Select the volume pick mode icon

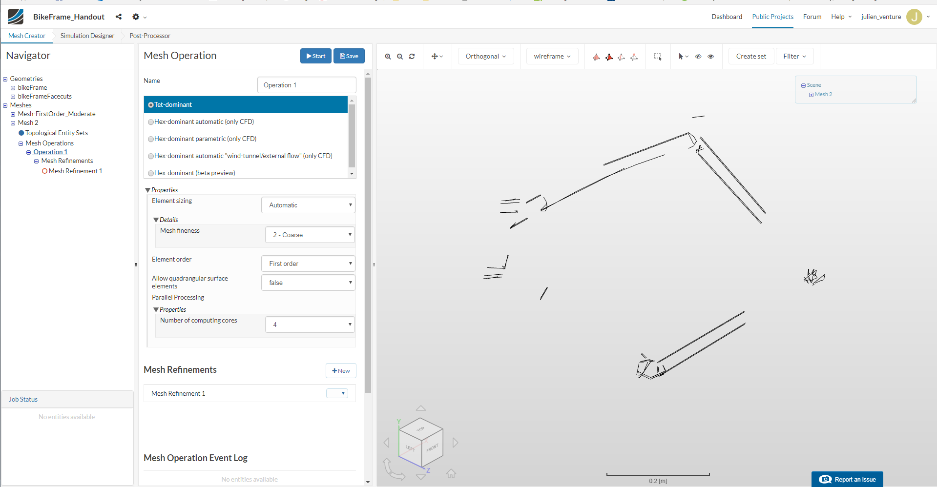pyautogui.click(x=596, y=57)
